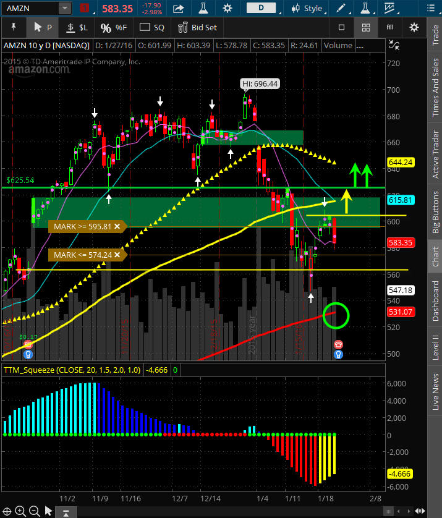Open the Level II side tab
442x518 pixels.
435,347
